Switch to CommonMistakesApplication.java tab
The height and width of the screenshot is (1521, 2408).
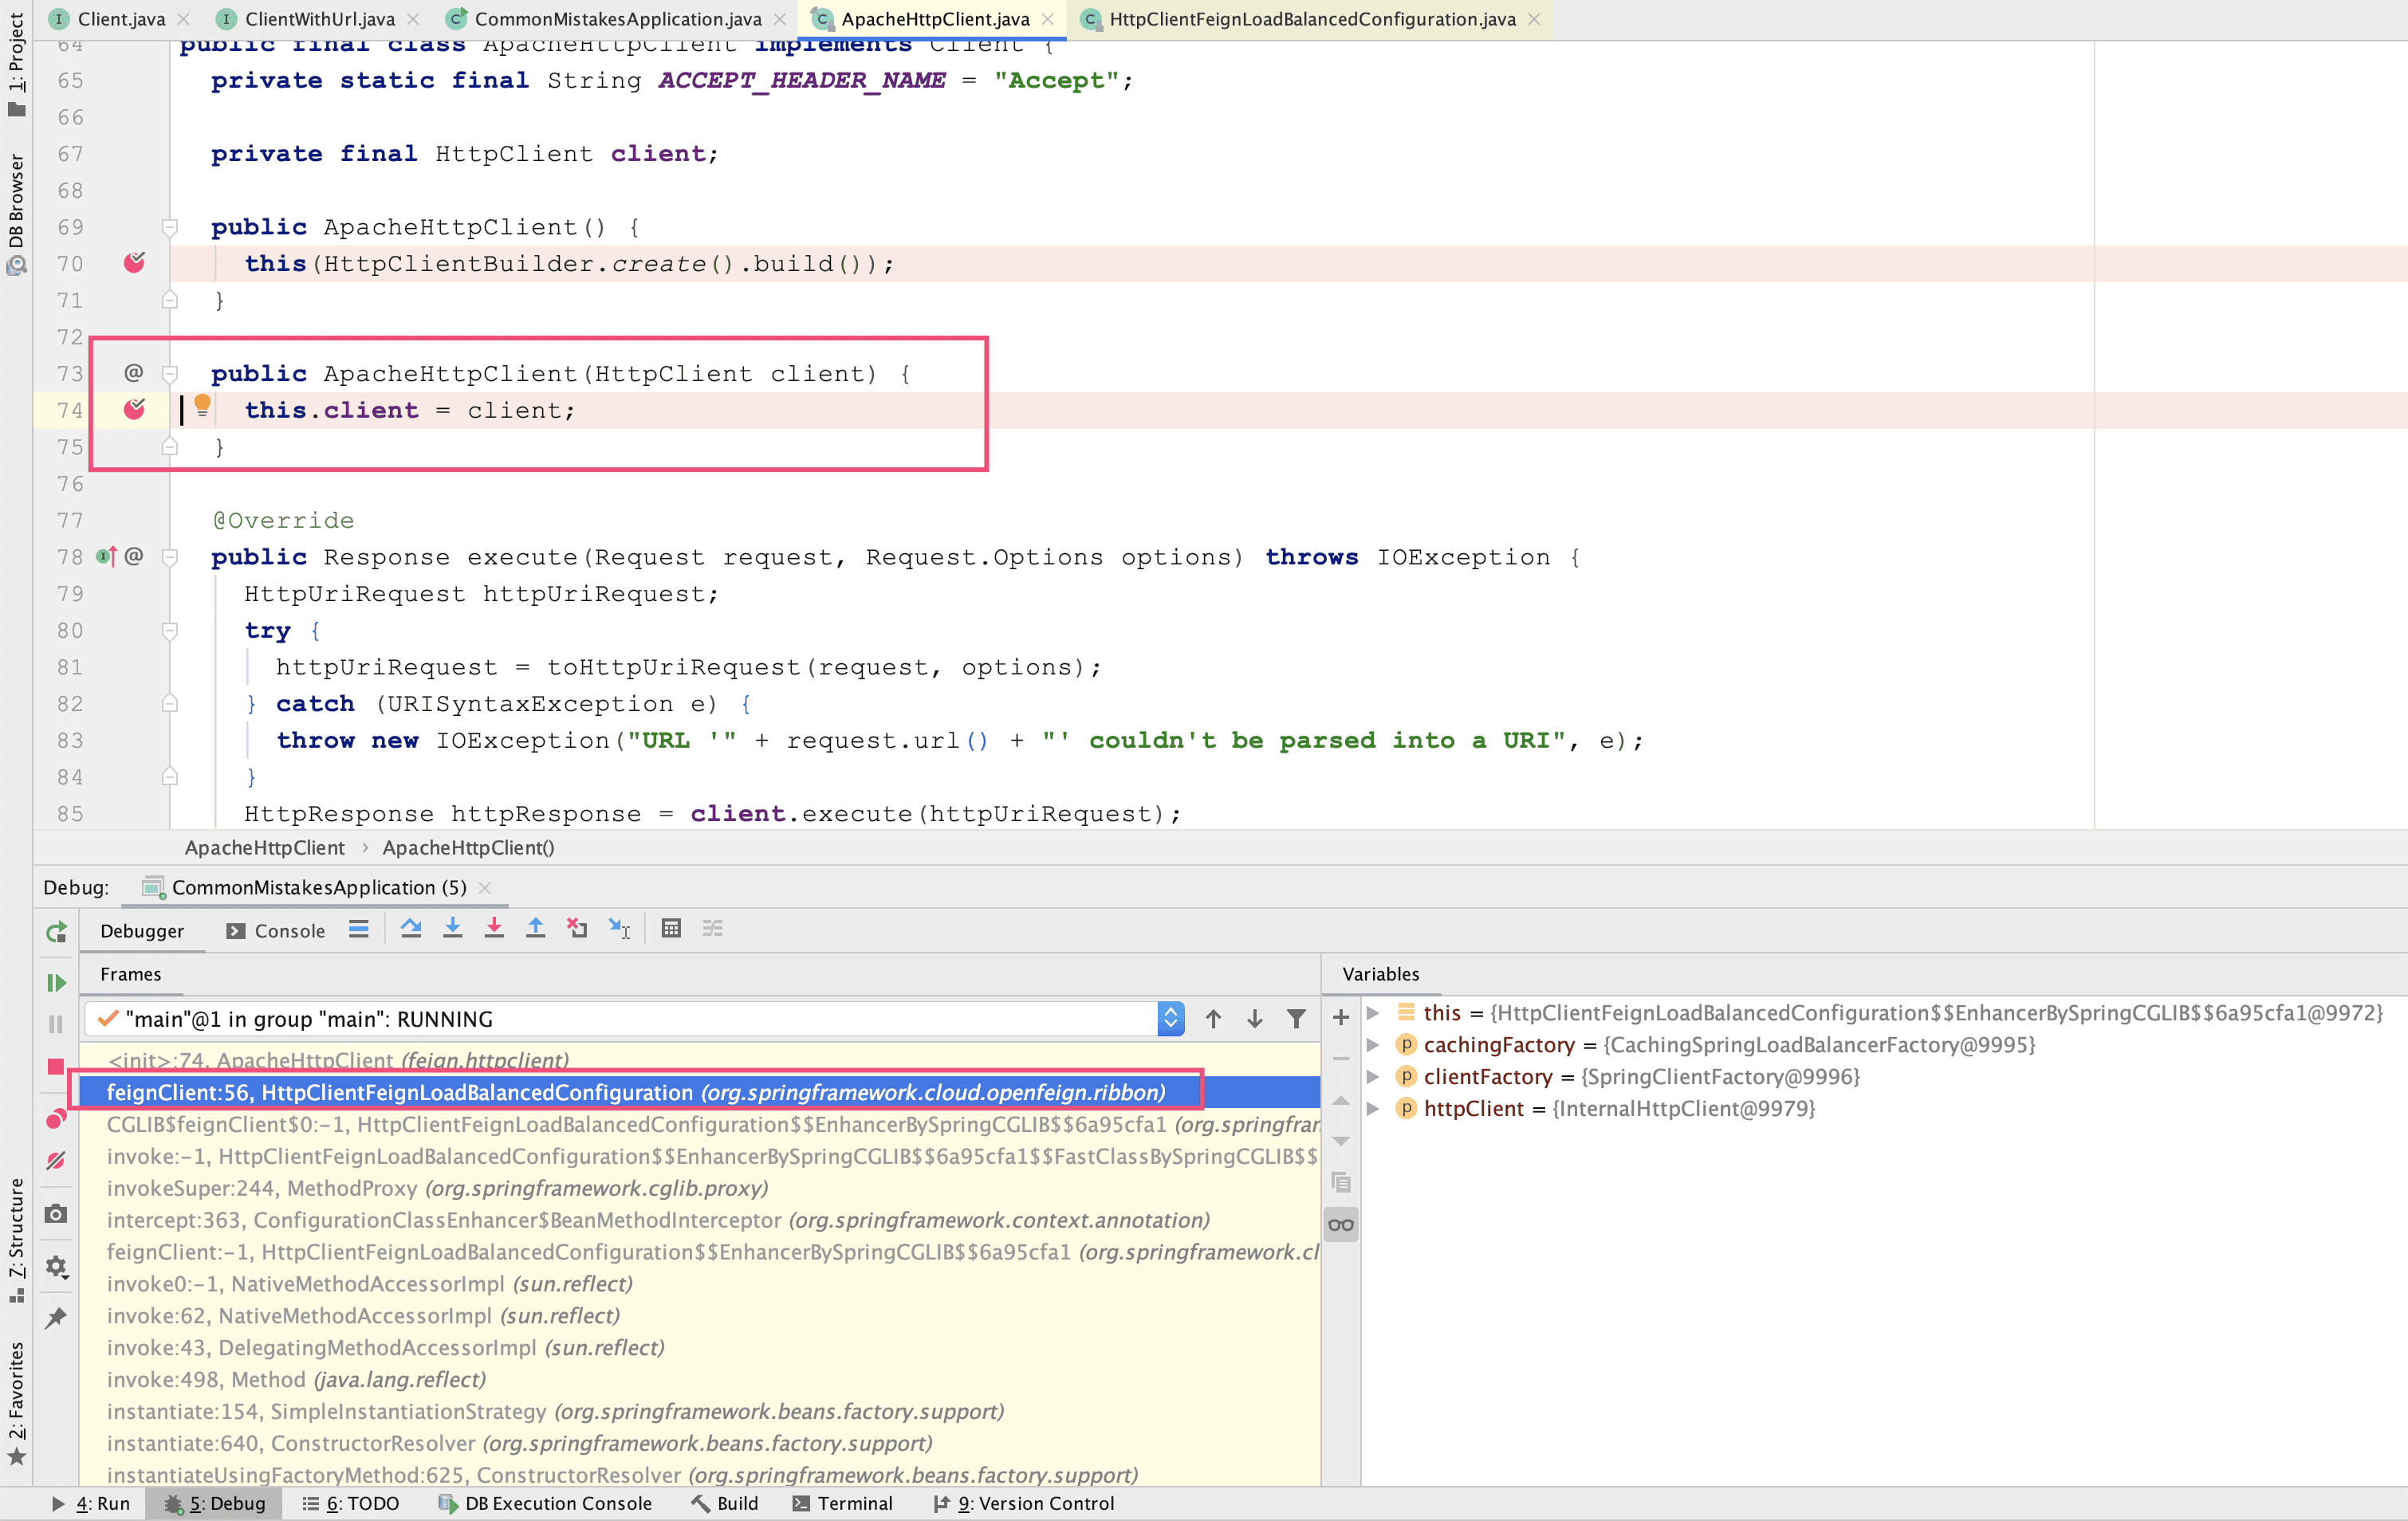(617, 19)
